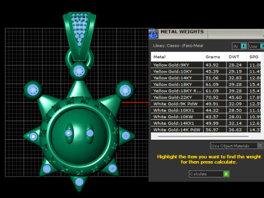Image resolution: width=264 pixels, height=198 pixels.
Task: Click the 49.91 grams cell
Action: 215,104
